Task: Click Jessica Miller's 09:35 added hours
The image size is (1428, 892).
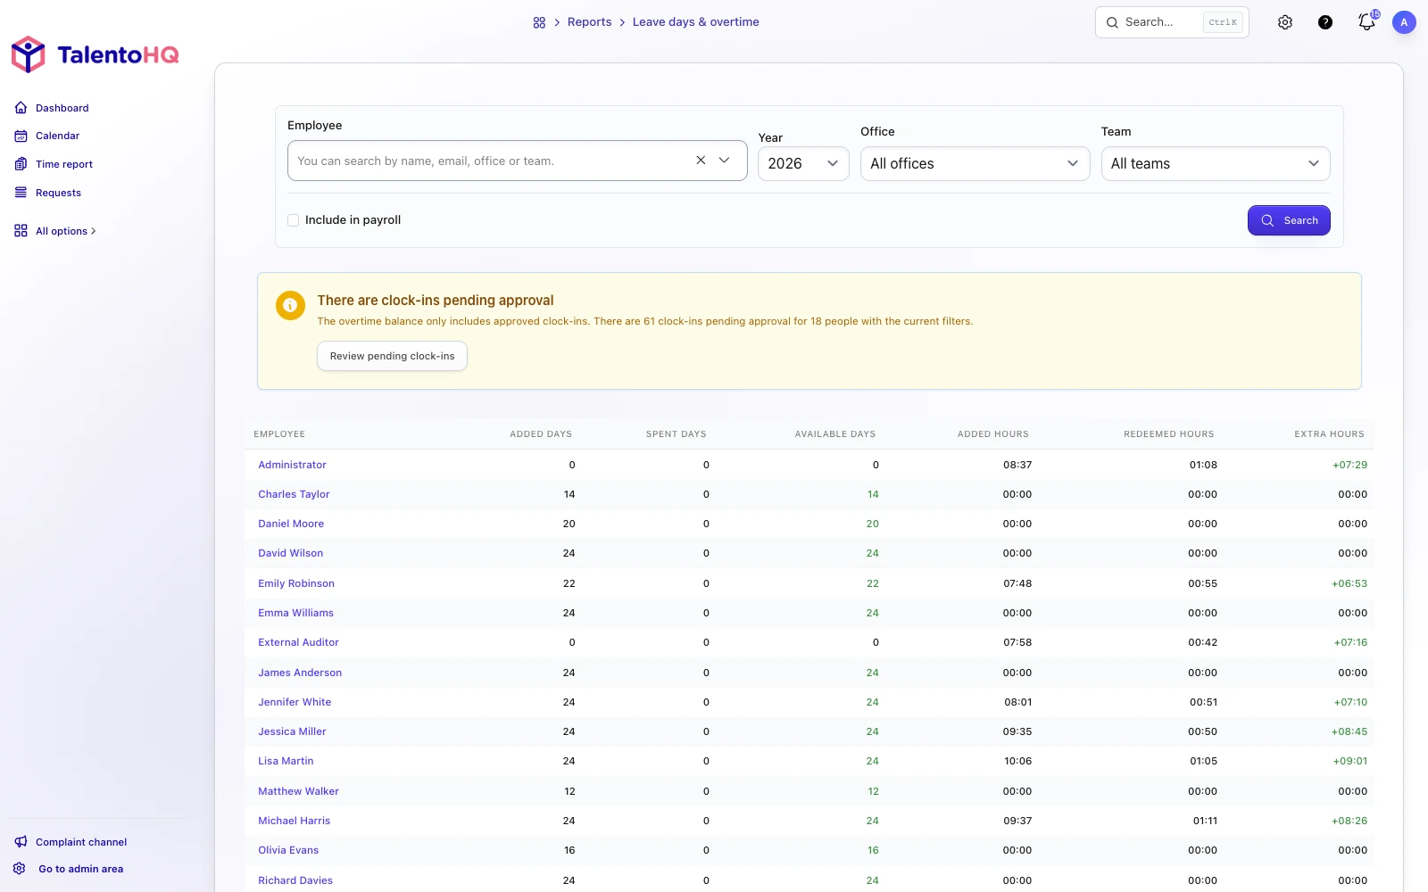Action: [x=1017, y=731]
